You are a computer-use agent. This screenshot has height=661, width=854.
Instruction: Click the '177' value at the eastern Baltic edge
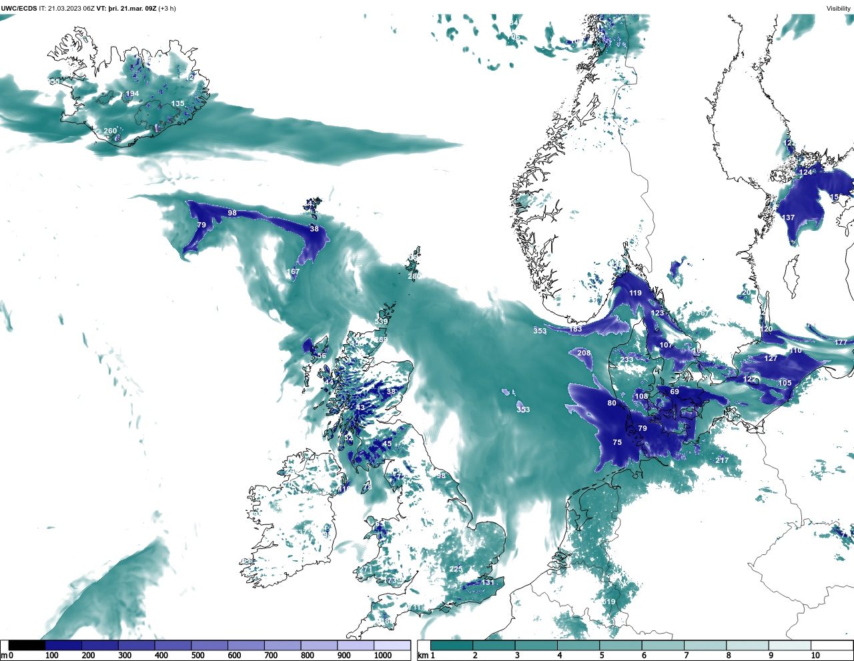(x=841, y=342)
